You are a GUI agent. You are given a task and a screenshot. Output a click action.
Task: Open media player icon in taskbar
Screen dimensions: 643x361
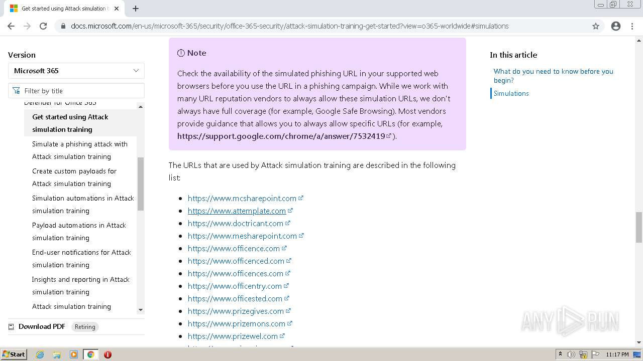[74, 354]
